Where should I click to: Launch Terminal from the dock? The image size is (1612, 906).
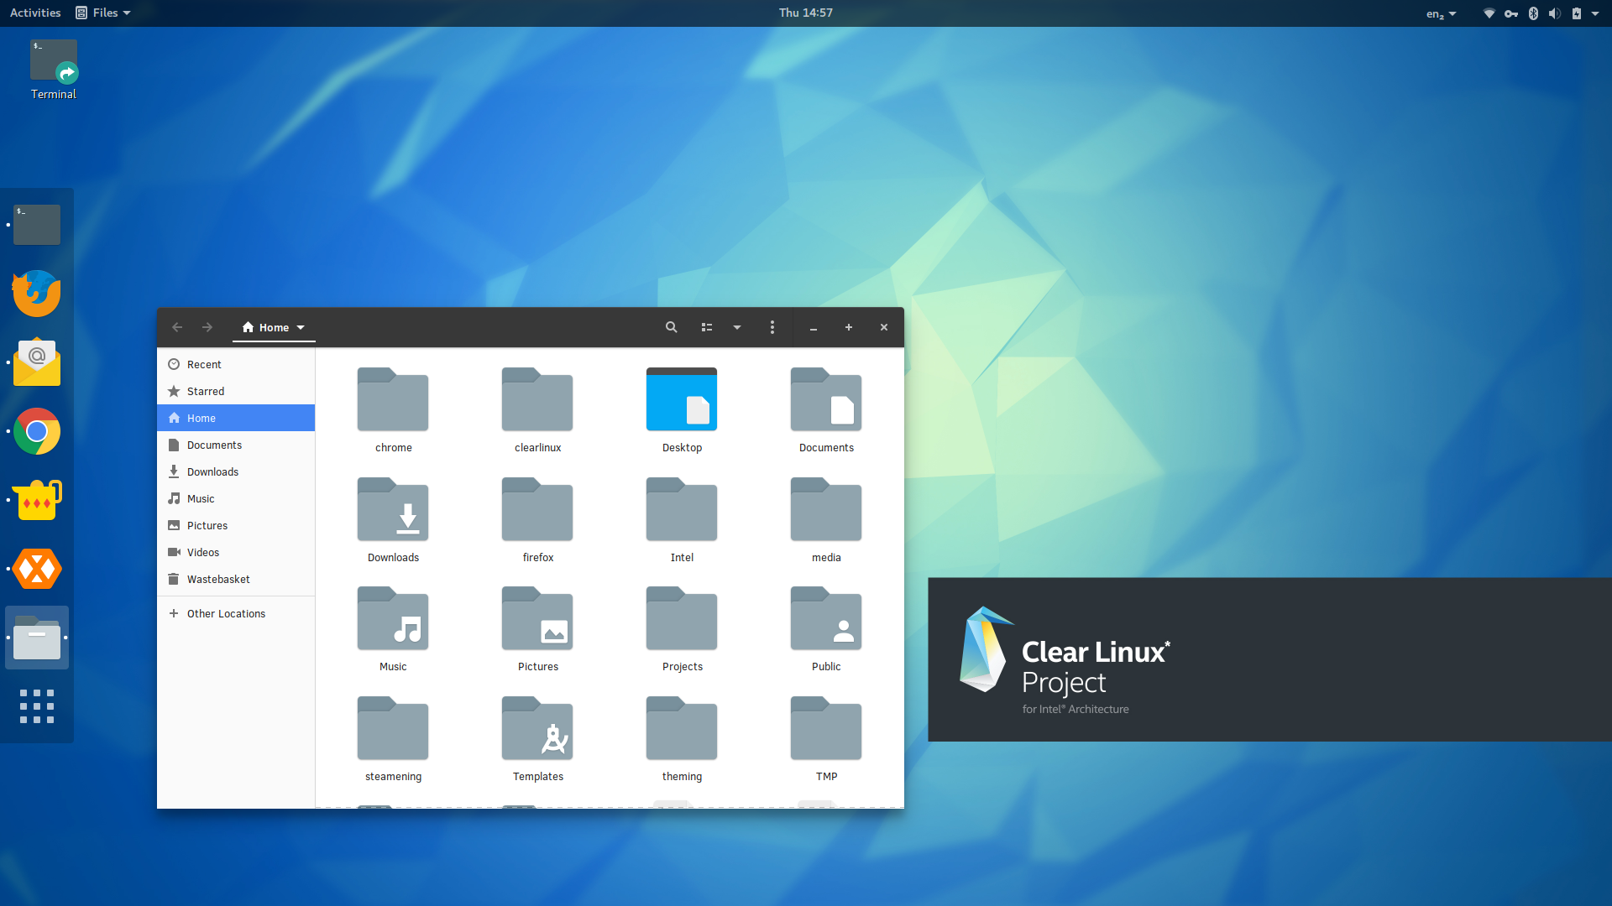pos(37,225)
